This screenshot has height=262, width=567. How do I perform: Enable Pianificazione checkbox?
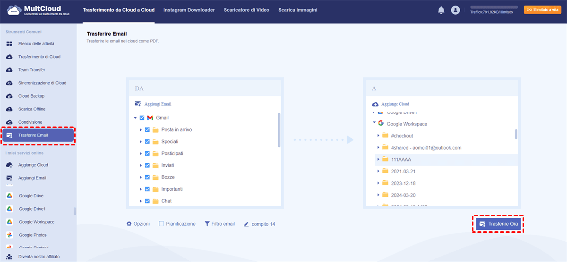point(161,224)
